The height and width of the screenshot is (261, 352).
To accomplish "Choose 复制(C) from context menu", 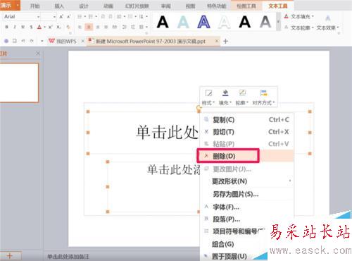I will (x=247, y=120).
